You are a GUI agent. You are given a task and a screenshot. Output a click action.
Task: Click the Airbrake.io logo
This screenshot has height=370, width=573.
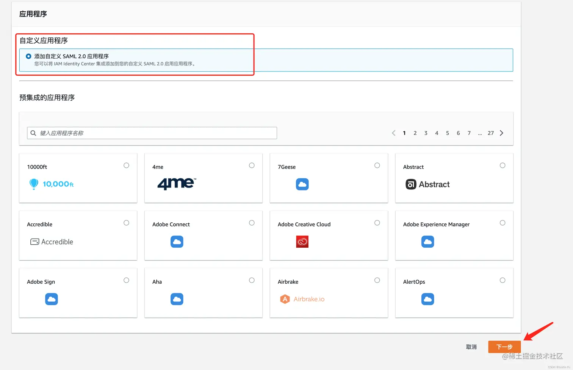(x=302, y=299)
